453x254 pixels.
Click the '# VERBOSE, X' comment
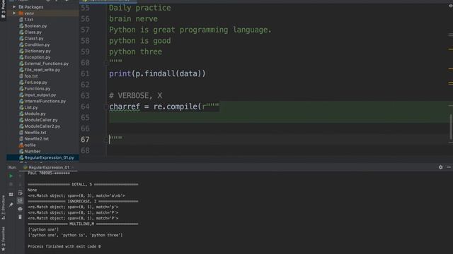135,96
